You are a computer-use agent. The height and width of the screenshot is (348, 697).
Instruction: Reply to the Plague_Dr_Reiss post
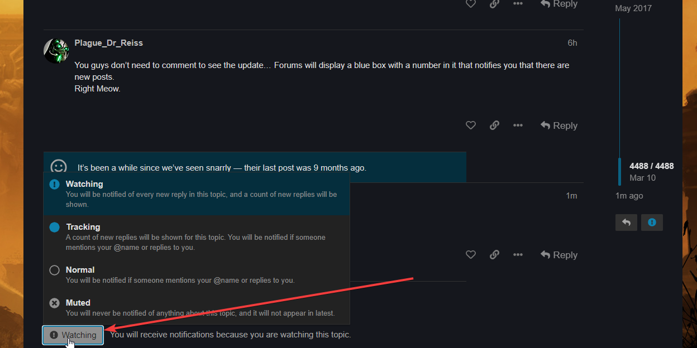(559, 125)
